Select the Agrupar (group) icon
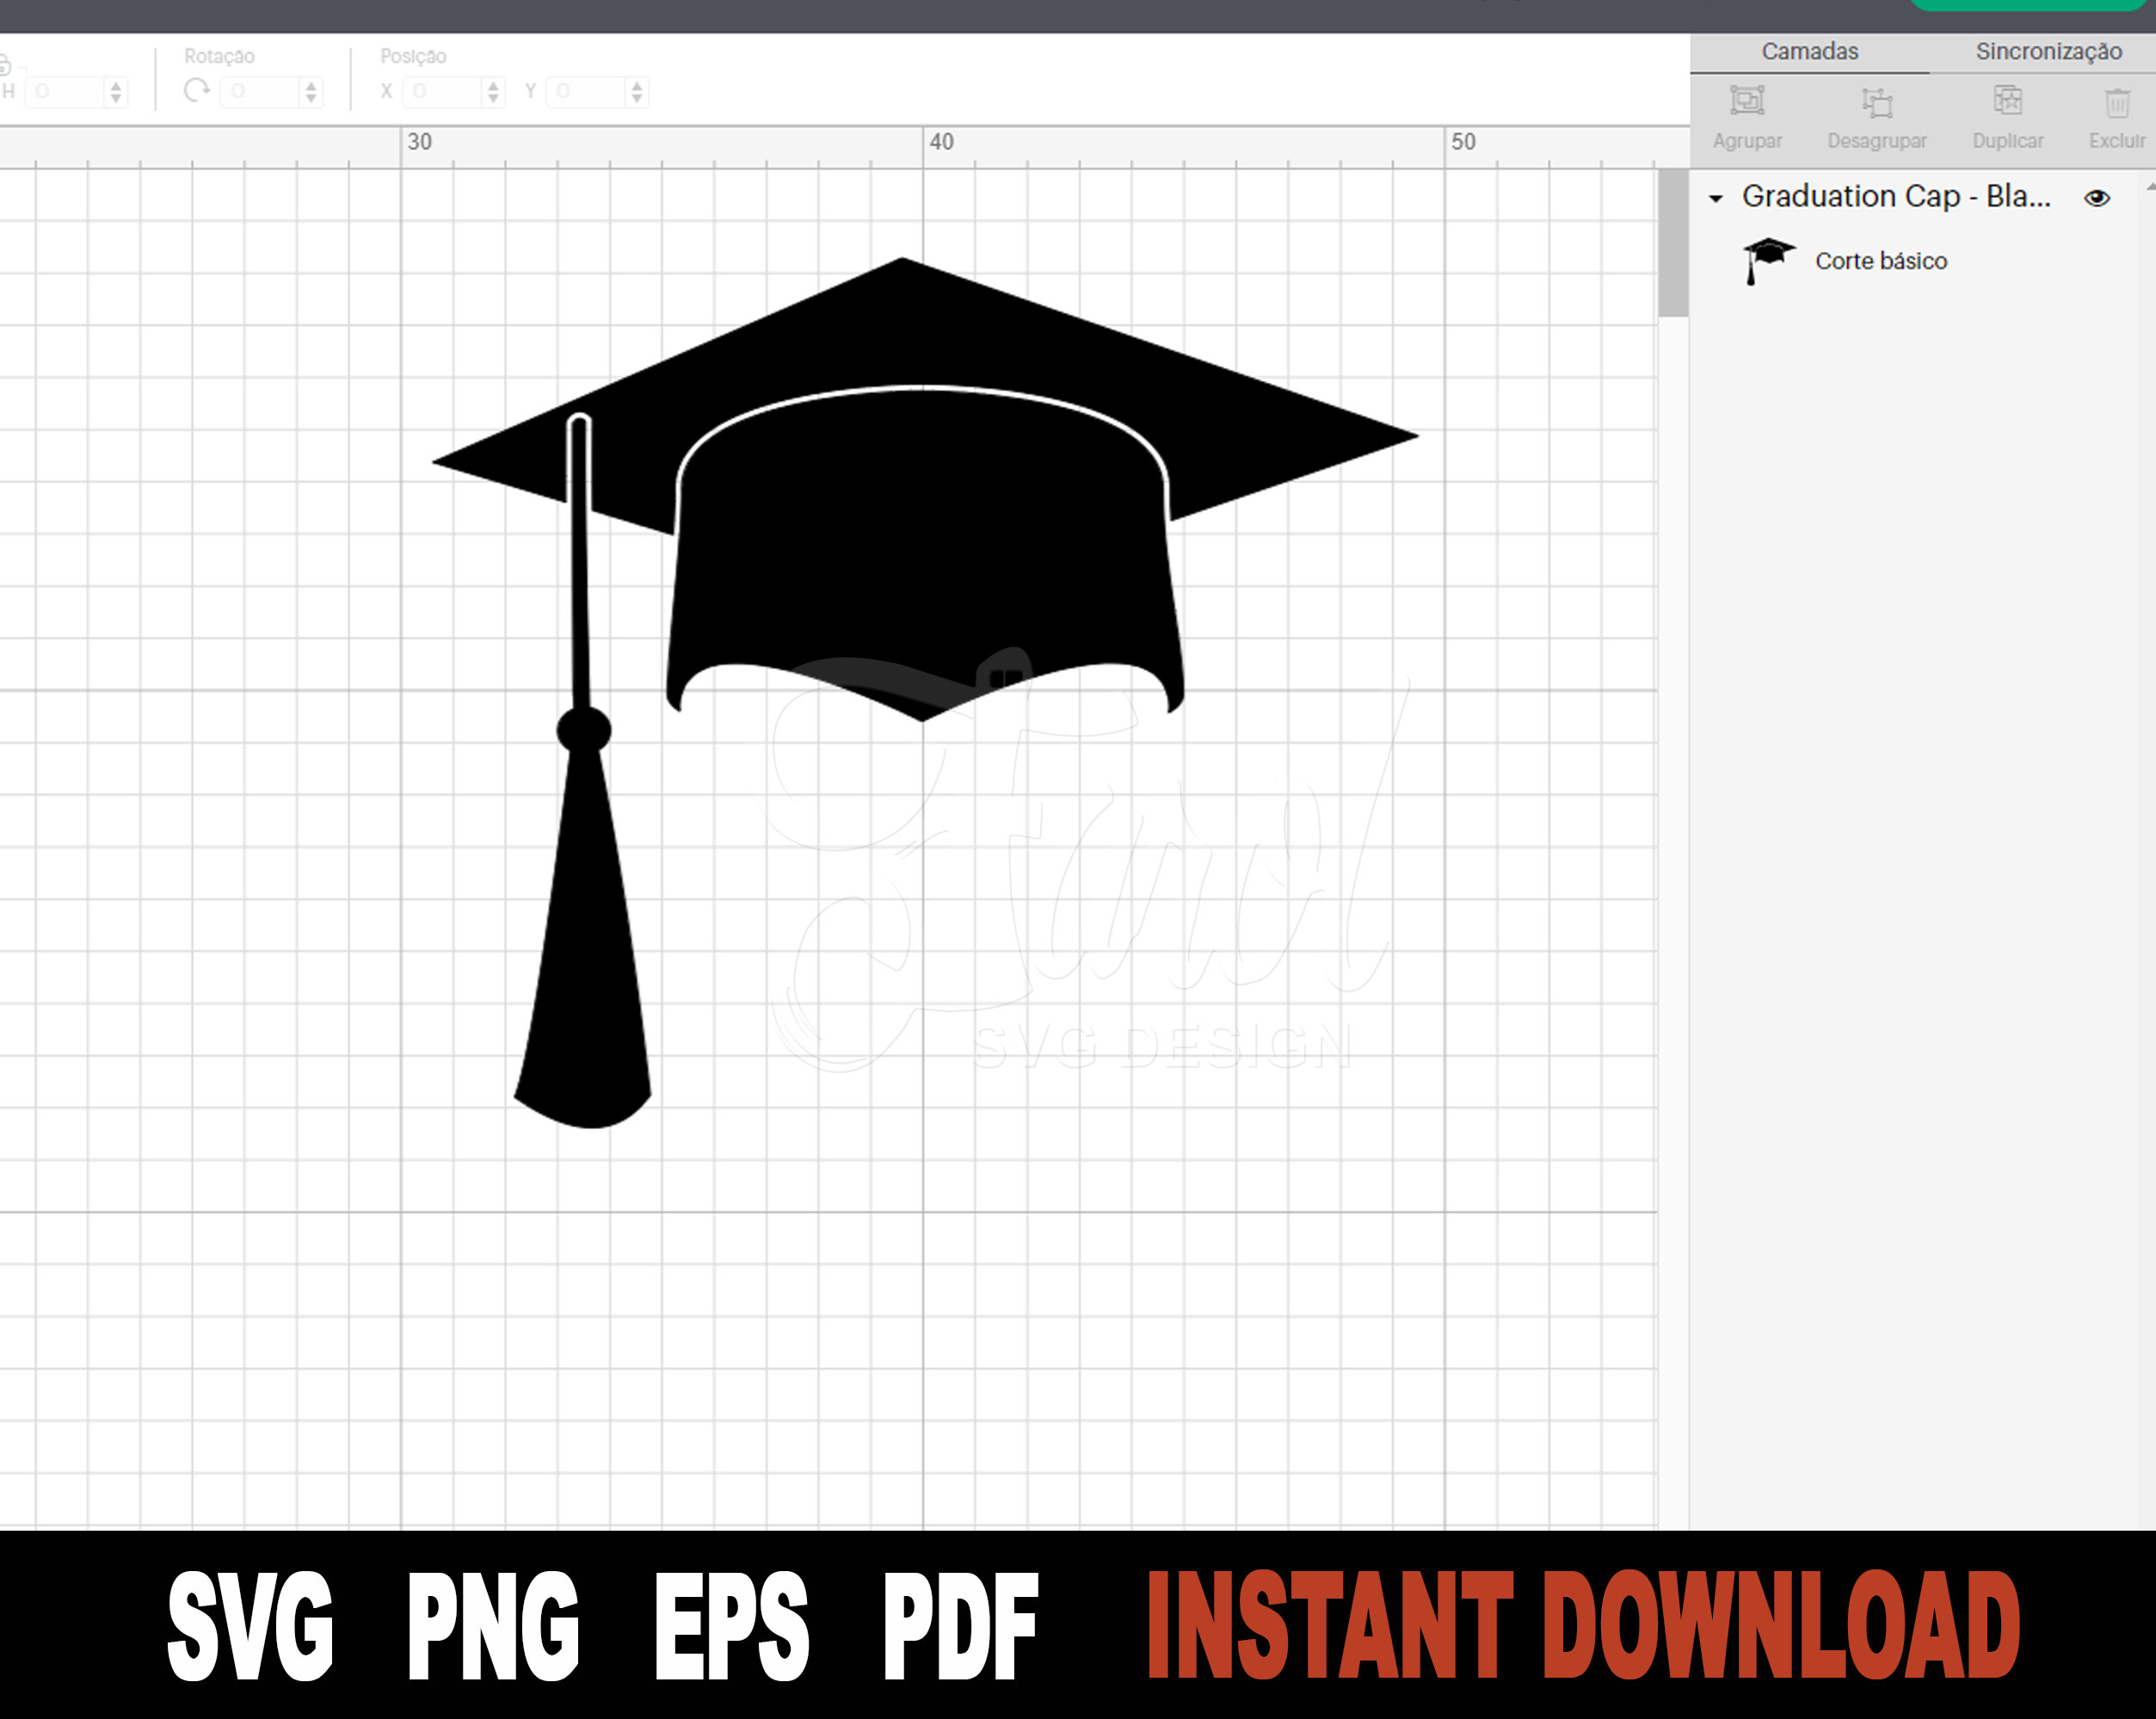Viewport: 2156px width, 1719px height. tap(1748, 101)
